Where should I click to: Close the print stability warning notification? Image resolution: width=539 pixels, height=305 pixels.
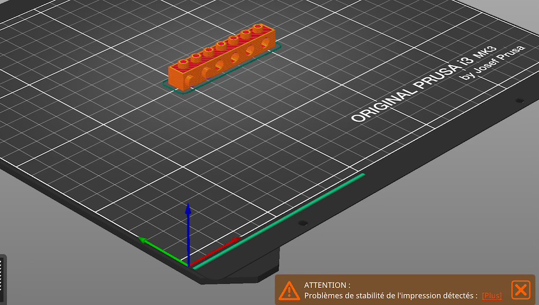521,290
